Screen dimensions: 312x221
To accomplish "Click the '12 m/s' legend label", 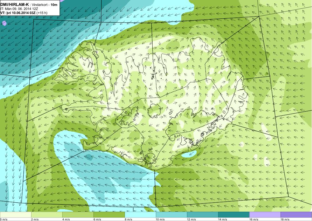I will [192, 219].
